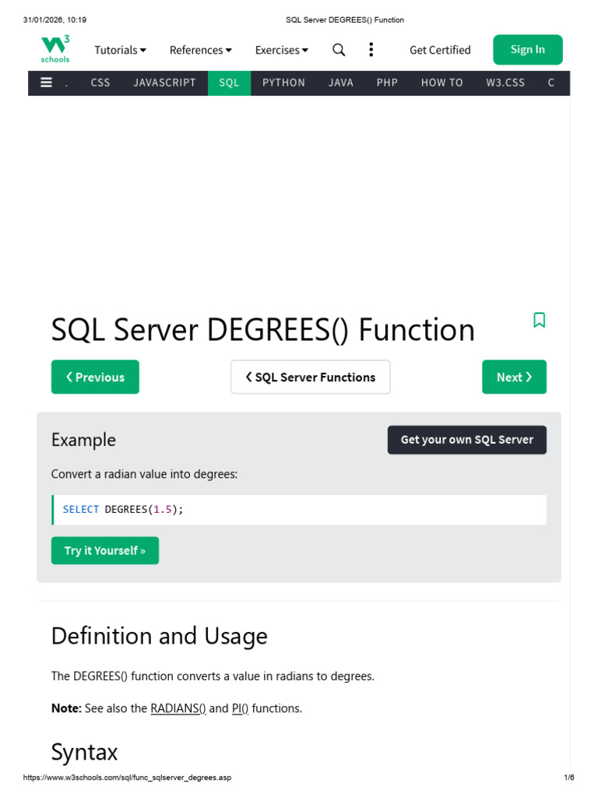The image size is (598, 797).
Task: Click the Syntax heading
Action: pyautogui.click(x=84, y=752)
